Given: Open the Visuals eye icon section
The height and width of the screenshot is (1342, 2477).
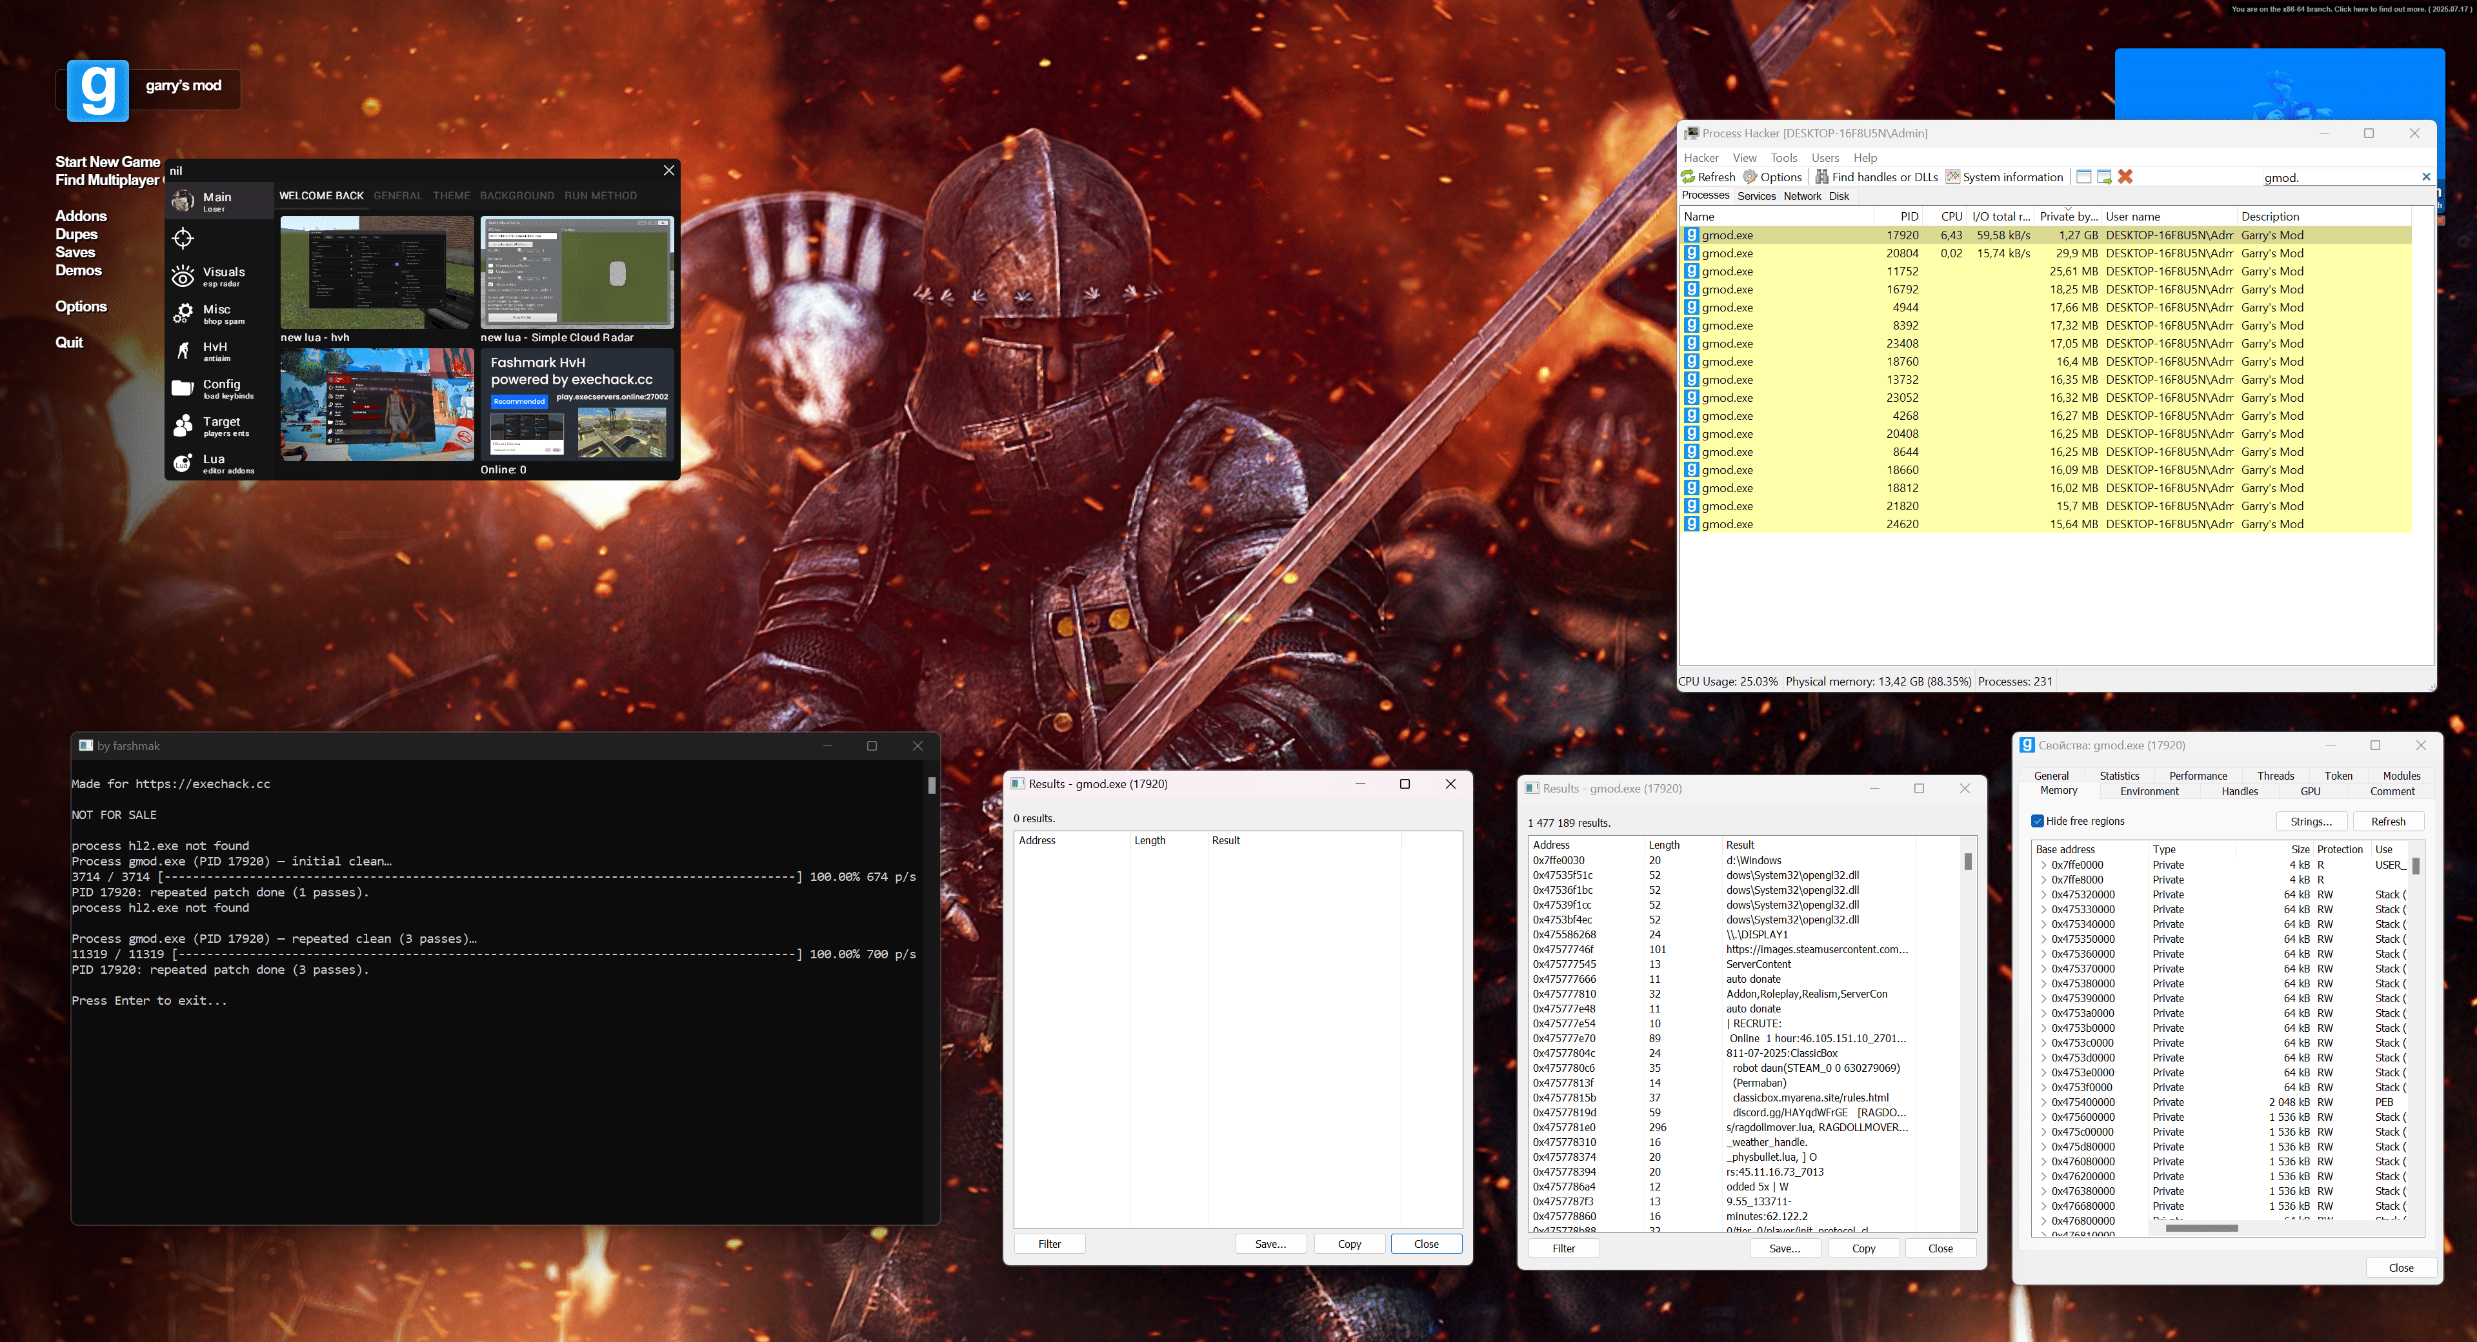Looking at the screenshot, I should tap(183, 277).
